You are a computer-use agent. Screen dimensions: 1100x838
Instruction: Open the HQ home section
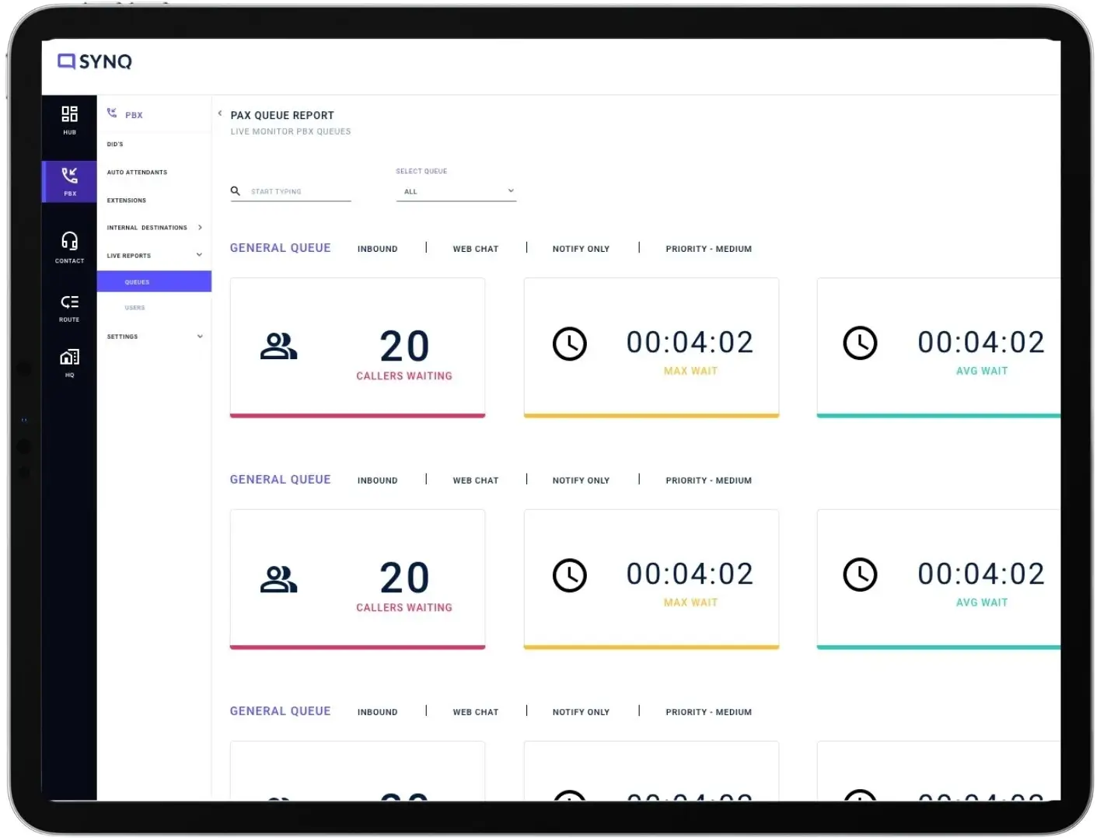pyautogui.click(x=69, y=359)
